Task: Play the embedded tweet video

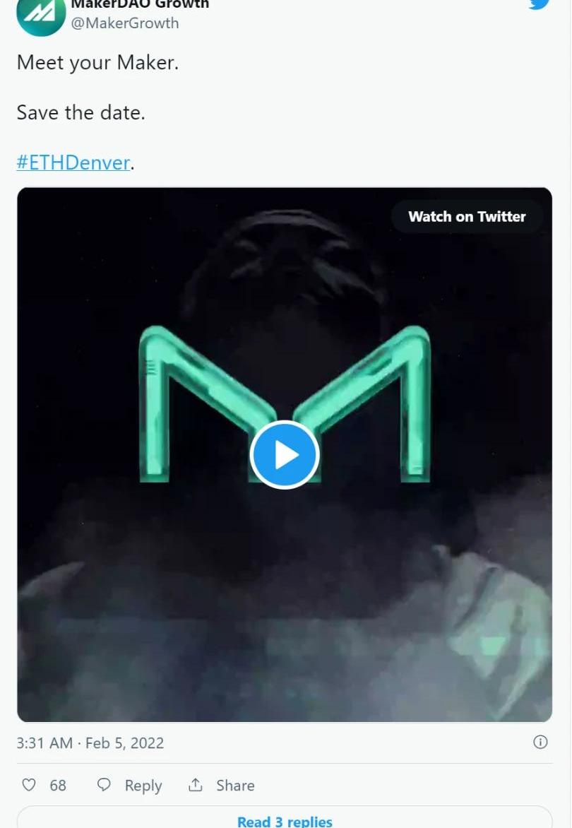Action: (x=285, y=455)
